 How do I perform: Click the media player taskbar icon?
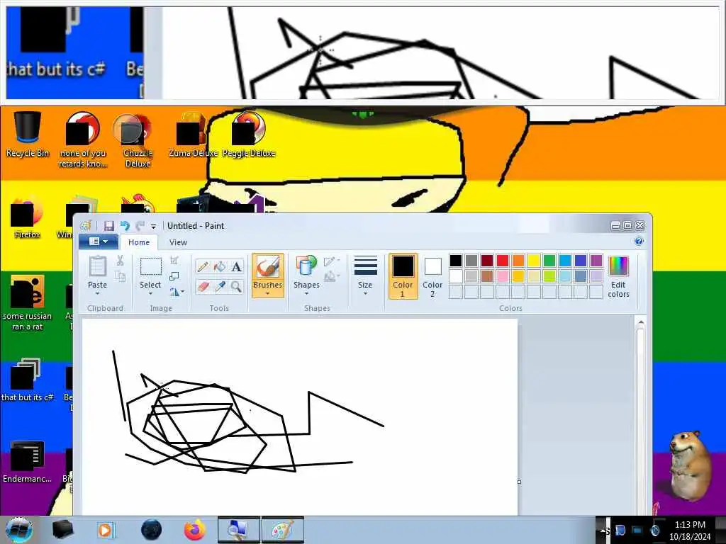tap(105, 530)
